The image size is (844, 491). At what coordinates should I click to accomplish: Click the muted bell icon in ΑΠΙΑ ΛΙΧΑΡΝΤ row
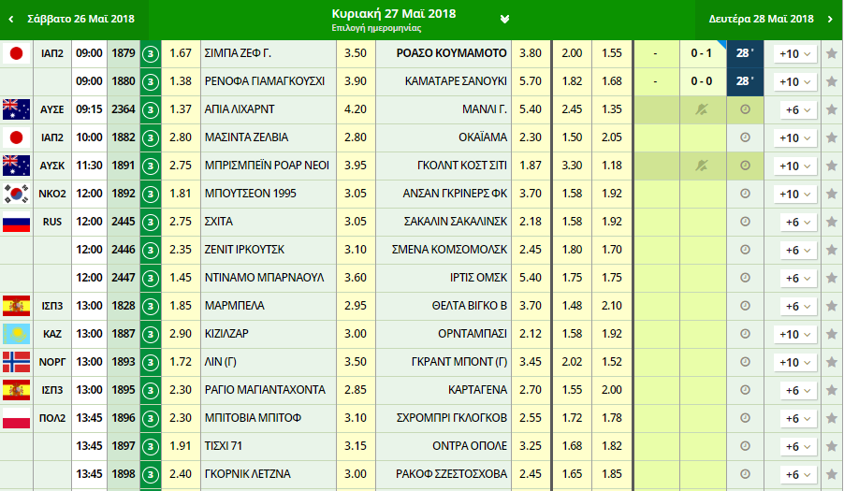coord(702,110)
